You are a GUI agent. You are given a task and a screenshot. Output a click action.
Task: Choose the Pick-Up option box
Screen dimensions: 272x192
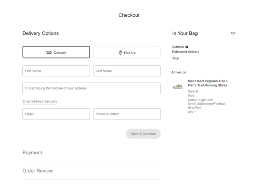(x=127, y=53)
